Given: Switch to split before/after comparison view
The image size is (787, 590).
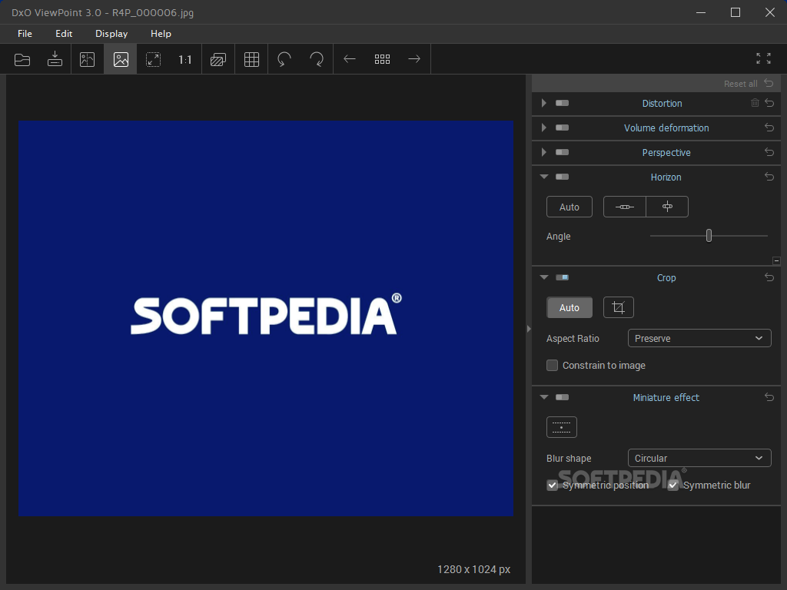Looking at the screenshot, I should (88, 59).
